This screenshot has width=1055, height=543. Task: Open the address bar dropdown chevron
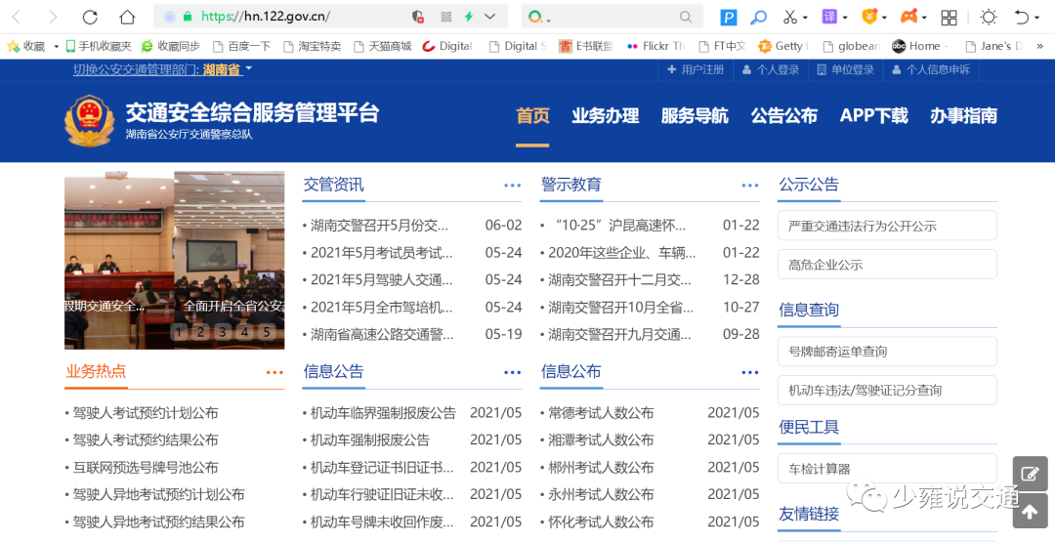(489, 17)
